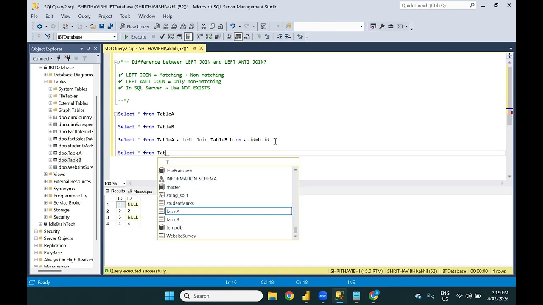Toggle Include Live Query Statistics

click(208, 37)
